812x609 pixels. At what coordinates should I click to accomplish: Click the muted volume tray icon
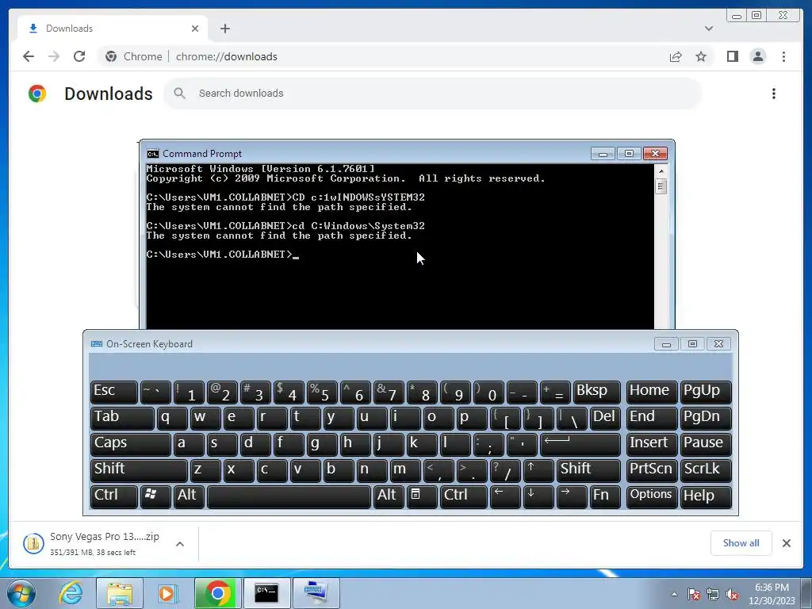[x=732, y=594]
